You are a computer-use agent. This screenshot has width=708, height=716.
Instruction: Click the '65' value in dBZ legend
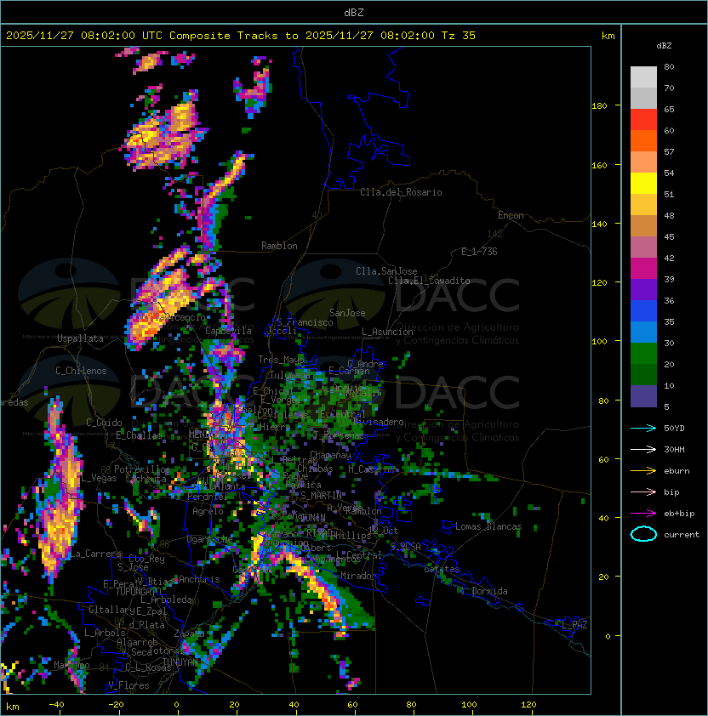(x=669, y=109)
